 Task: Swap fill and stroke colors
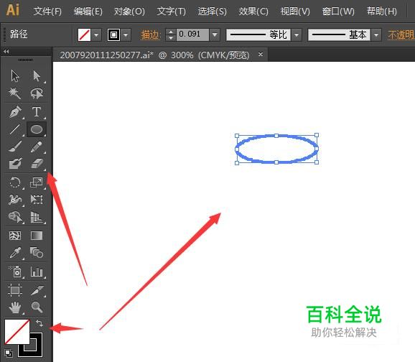[x=39, y=323]
